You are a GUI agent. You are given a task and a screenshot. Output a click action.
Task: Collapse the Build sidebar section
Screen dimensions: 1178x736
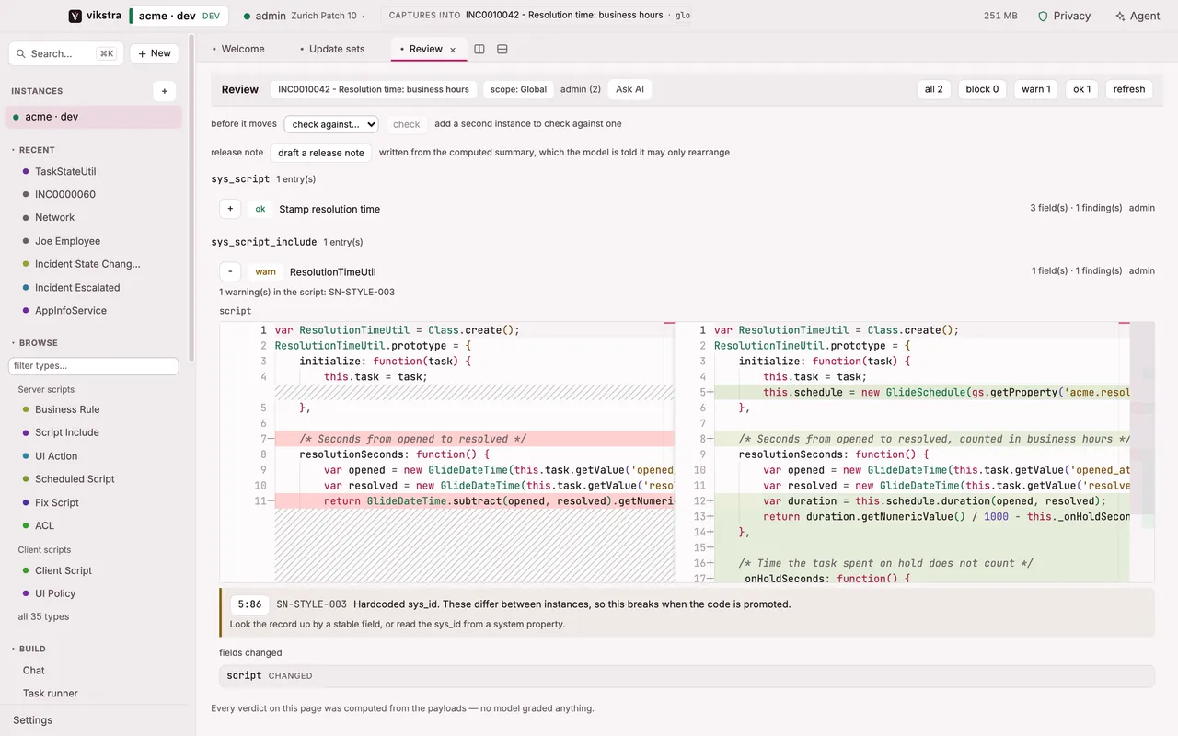tap(29, 649)
